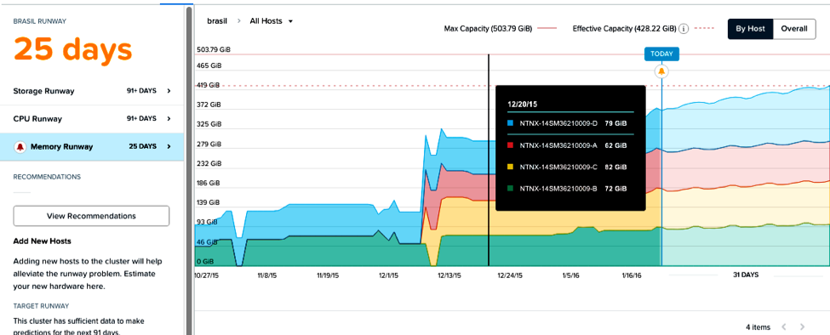Viewport: 830px width, 335px height.
Task: Click the yellow swatch for NTNX-14SM36210009-C
Action: 510,167
